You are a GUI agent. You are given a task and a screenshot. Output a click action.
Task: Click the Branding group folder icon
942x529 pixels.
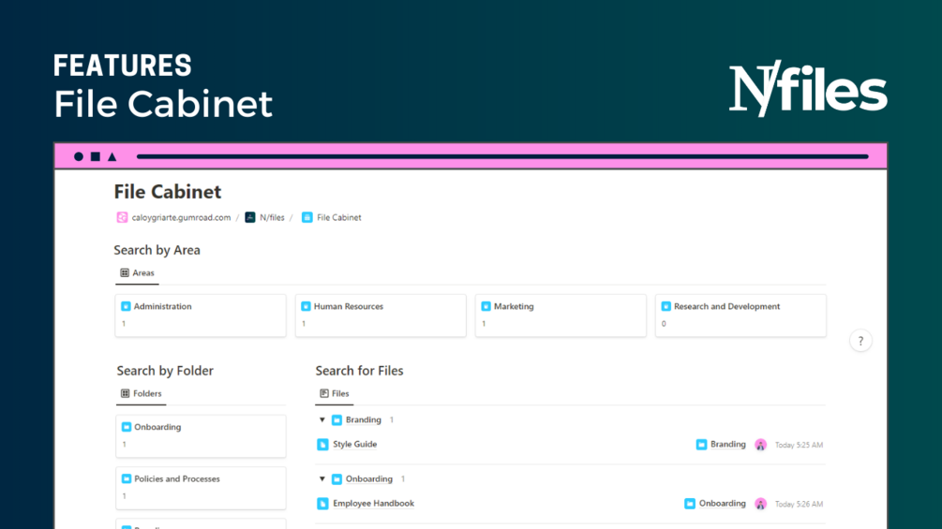(337, 419)
